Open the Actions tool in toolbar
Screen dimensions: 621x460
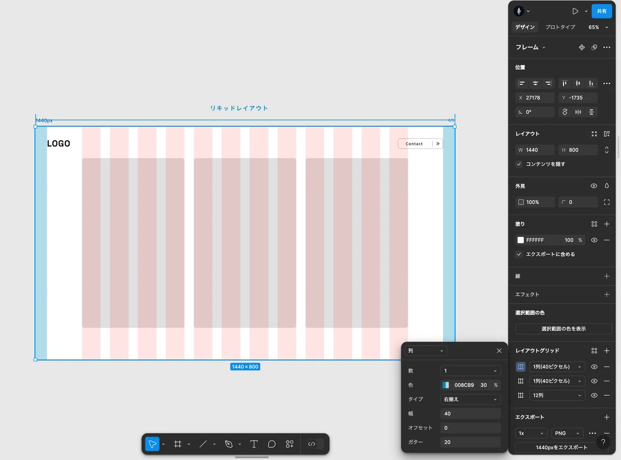coord(290,444)
